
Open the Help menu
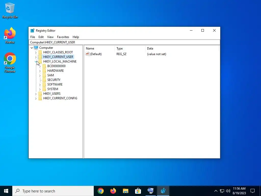click(x=76, y=37)
